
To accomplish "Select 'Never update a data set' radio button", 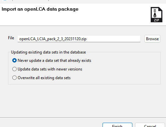I will (14, 61).
